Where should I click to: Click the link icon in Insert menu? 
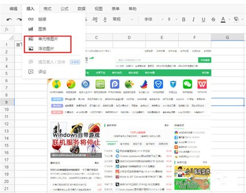click(31, 19)
